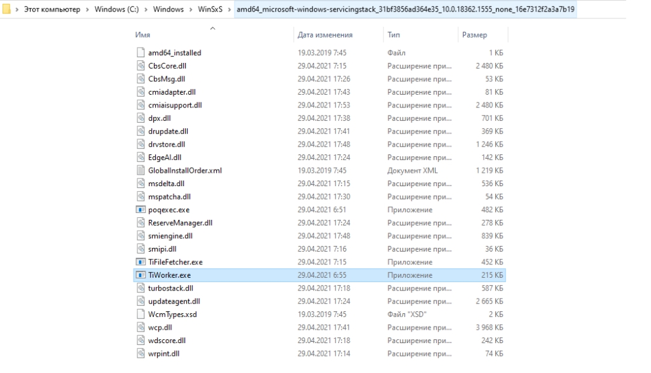The height and width of the screenshot is (373, 651).
Task: Click the 29.04.2021 6:51 date cell
Action: (x=322, y=210)
